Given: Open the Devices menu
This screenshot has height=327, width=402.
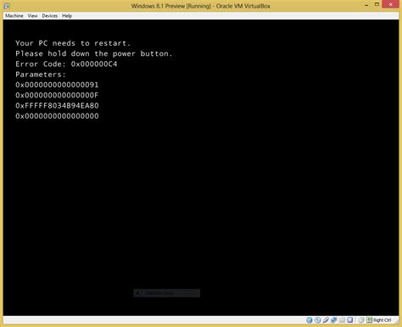Looking at the screenshot, I should [50, 16].
